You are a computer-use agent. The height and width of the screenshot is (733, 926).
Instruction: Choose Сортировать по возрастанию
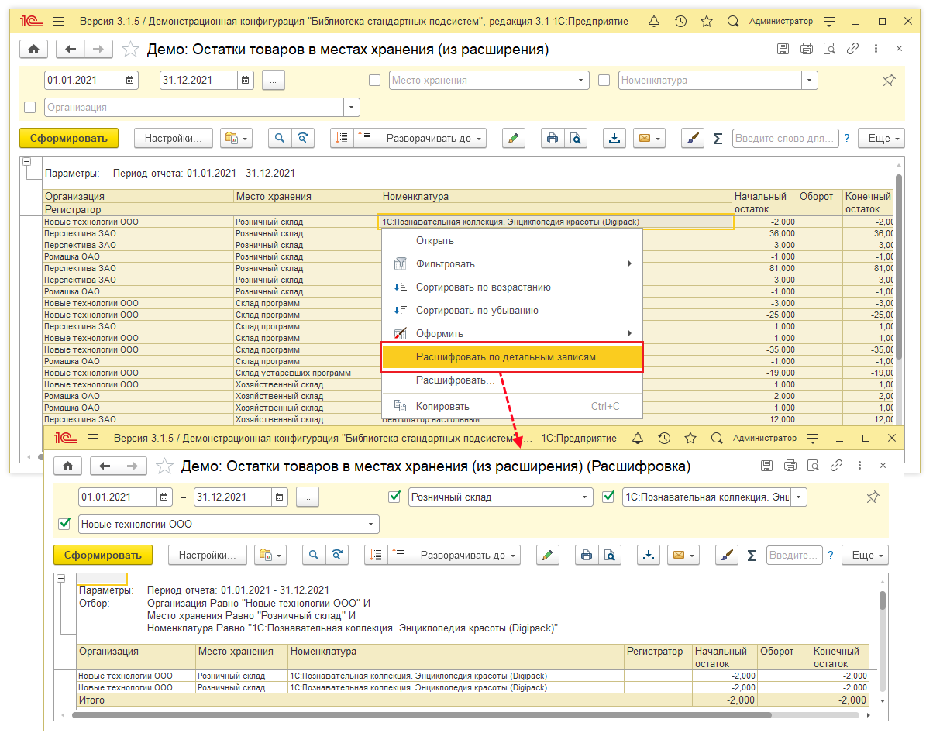(511, 287)
